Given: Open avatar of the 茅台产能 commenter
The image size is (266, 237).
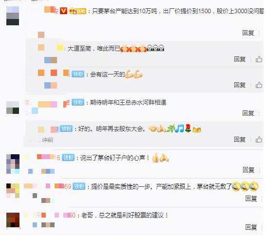Looking at the screenshot, I should click(13, 16).
